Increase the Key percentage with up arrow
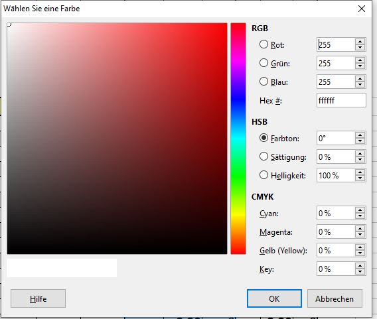The image size is (377, 319). click(360, 266)
